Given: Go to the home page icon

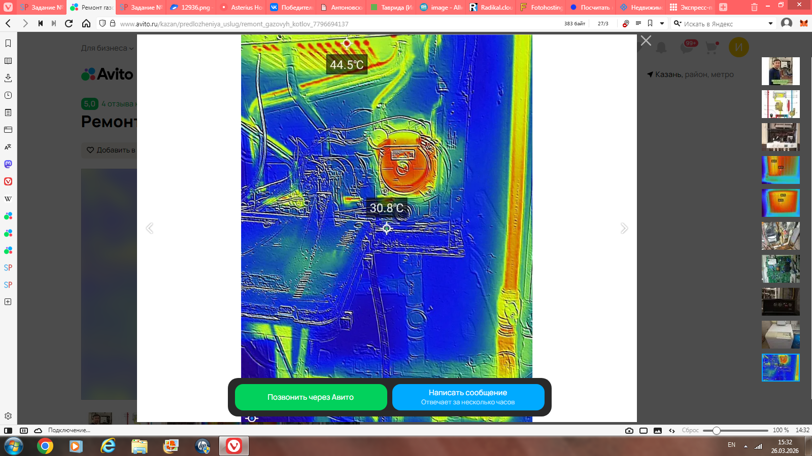Looking at the screenshot, I should (86, 23).
